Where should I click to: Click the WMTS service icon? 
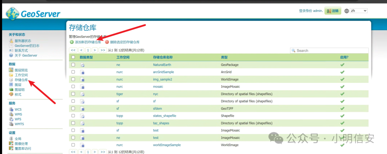pos(11,124)
